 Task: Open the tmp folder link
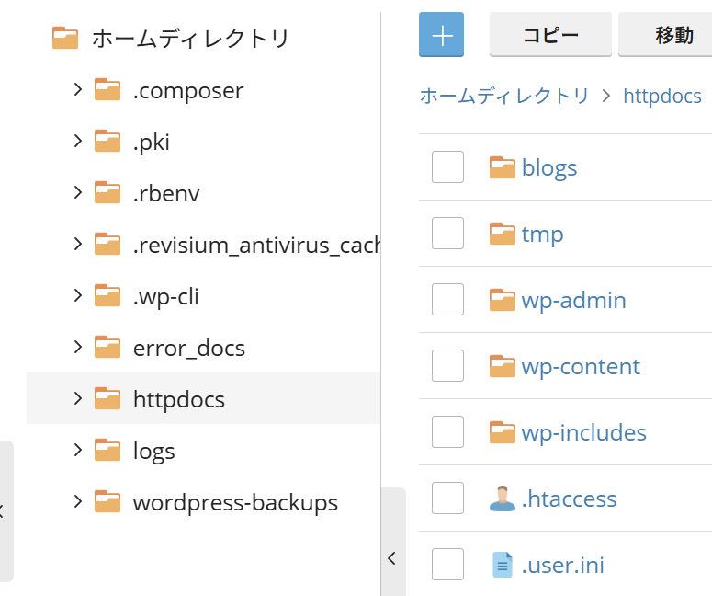[542, 234]
